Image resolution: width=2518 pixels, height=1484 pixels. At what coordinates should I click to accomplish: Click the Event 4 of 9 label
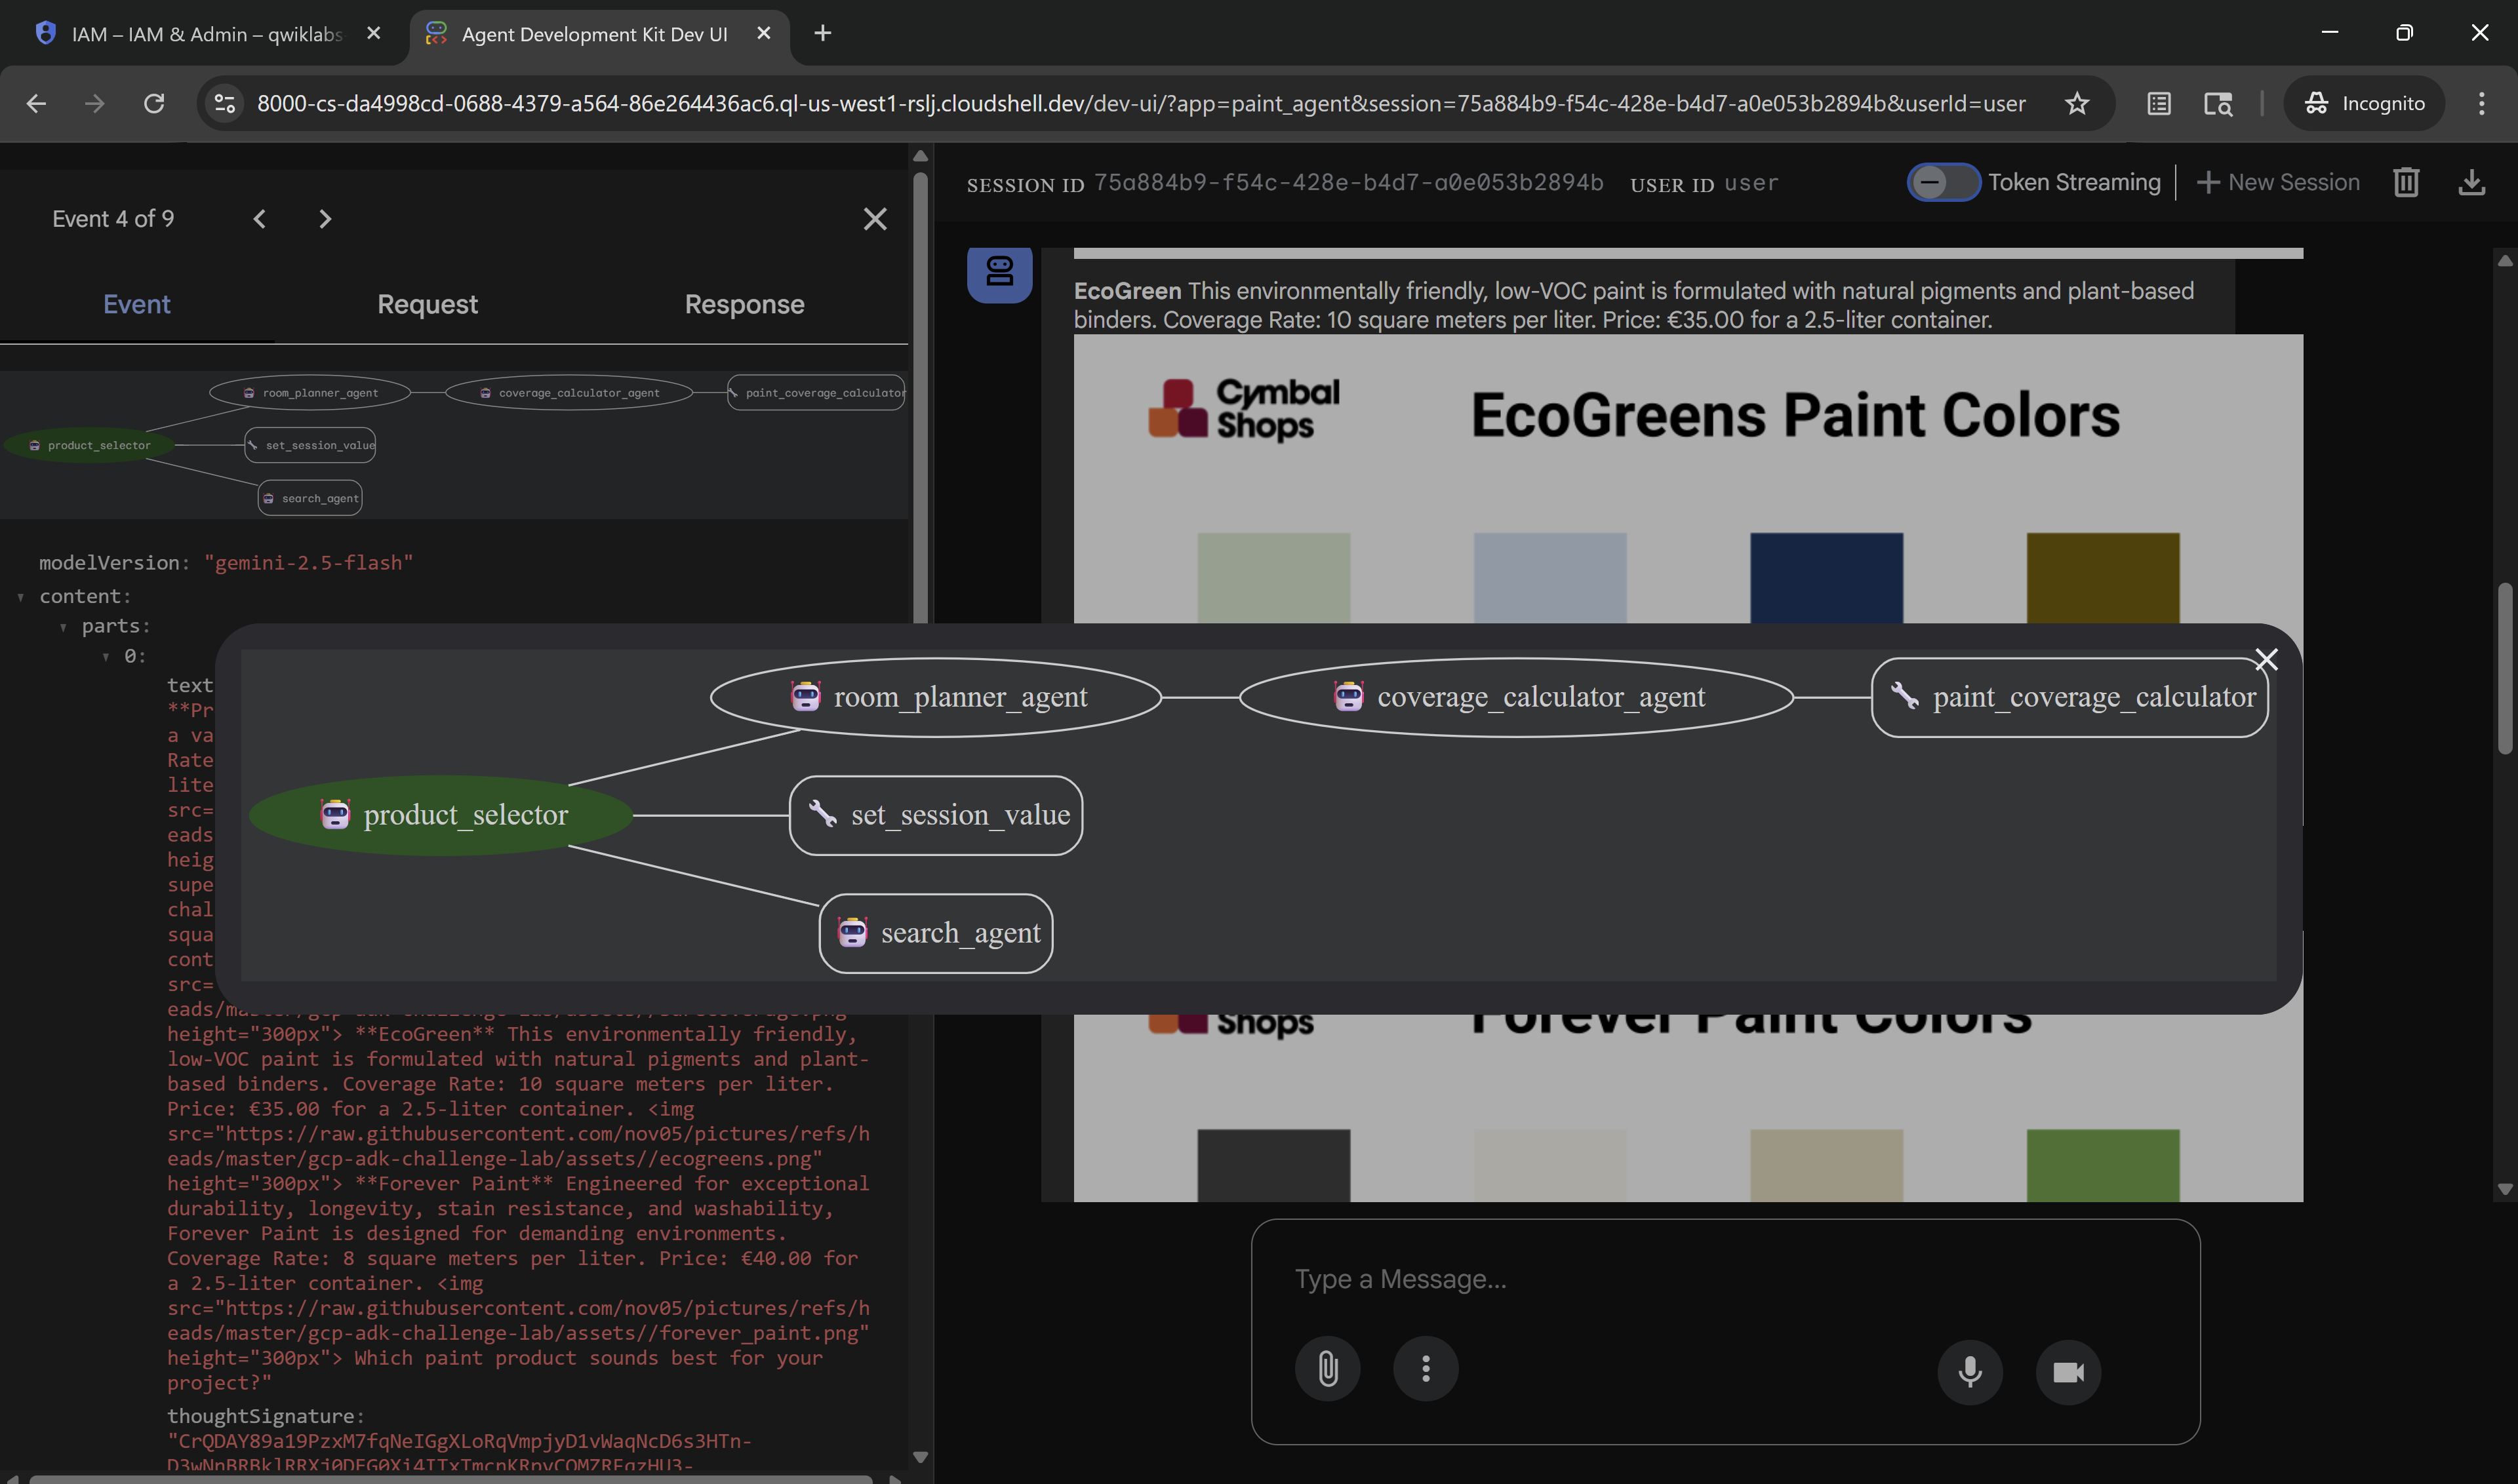point(113,219)
